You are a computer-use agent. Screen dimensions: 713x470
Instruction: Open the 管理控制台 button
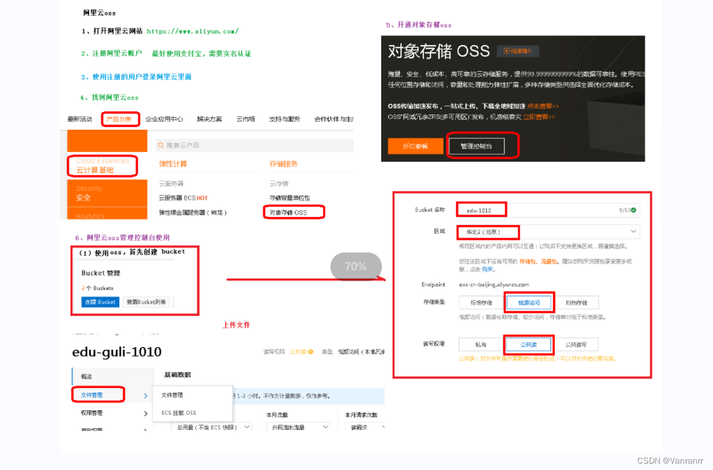click(x=477, y=146)
